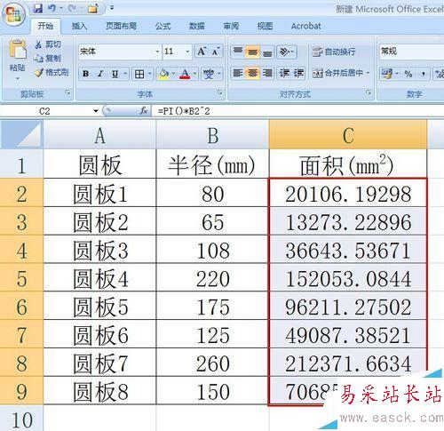Apply the accounting number format

pos(387,74)
